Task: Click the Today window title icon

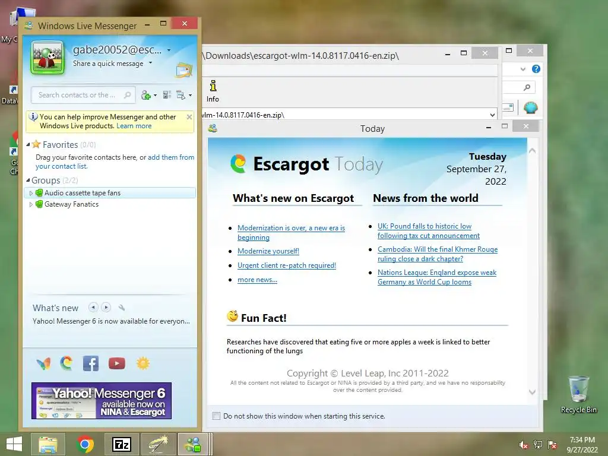Action: (x=213, y=128)
